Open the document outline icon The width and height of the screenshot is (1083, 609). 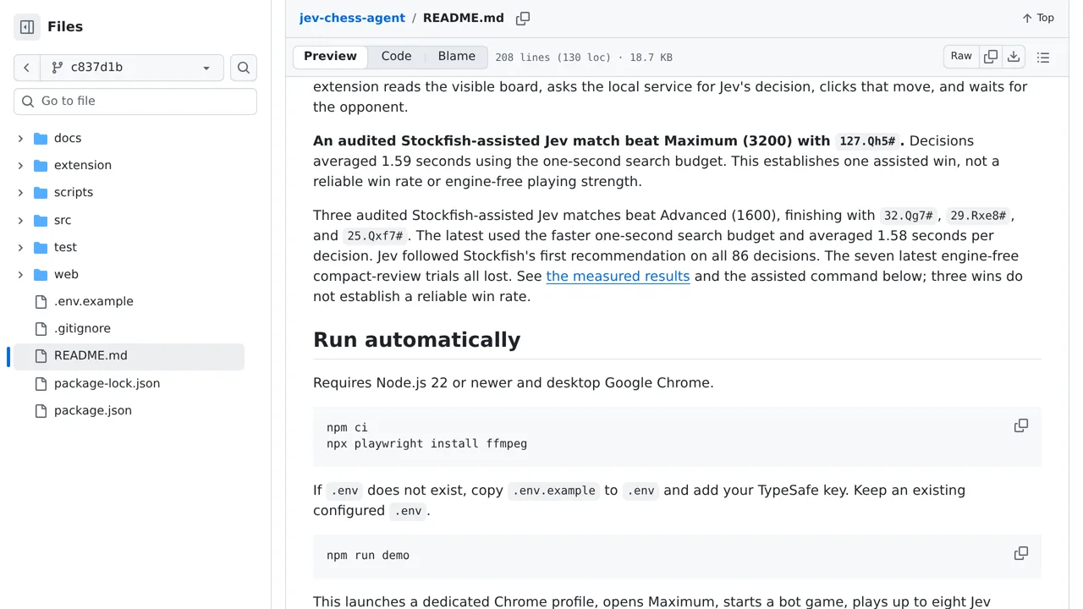click(1043, 57)
